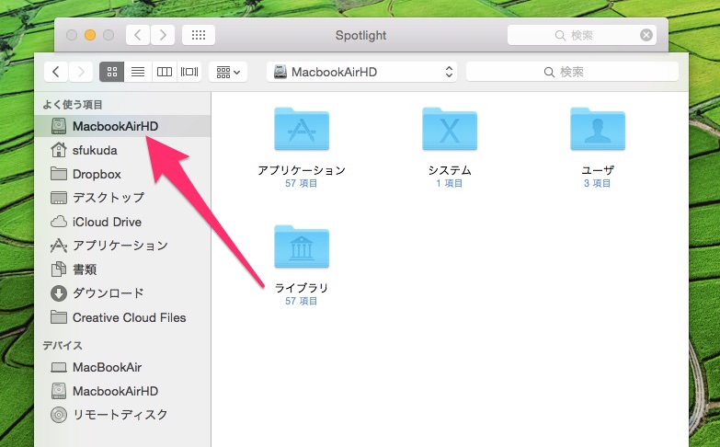Click the ユーザ folder name label

click(598, 170)
